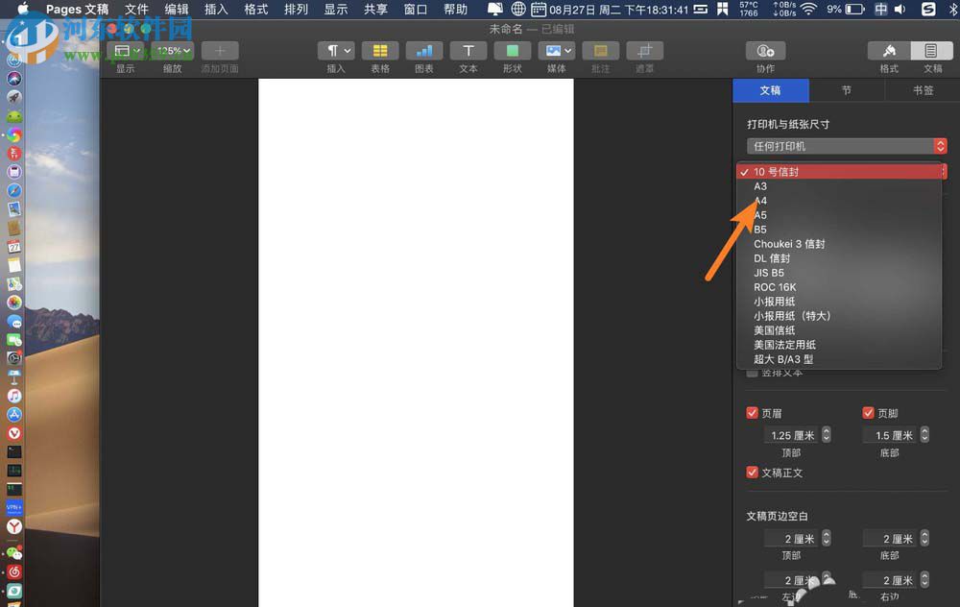Disable the 页脚 footer checkbox
Screen dimensions: 960x607
(x=868, y=413)
